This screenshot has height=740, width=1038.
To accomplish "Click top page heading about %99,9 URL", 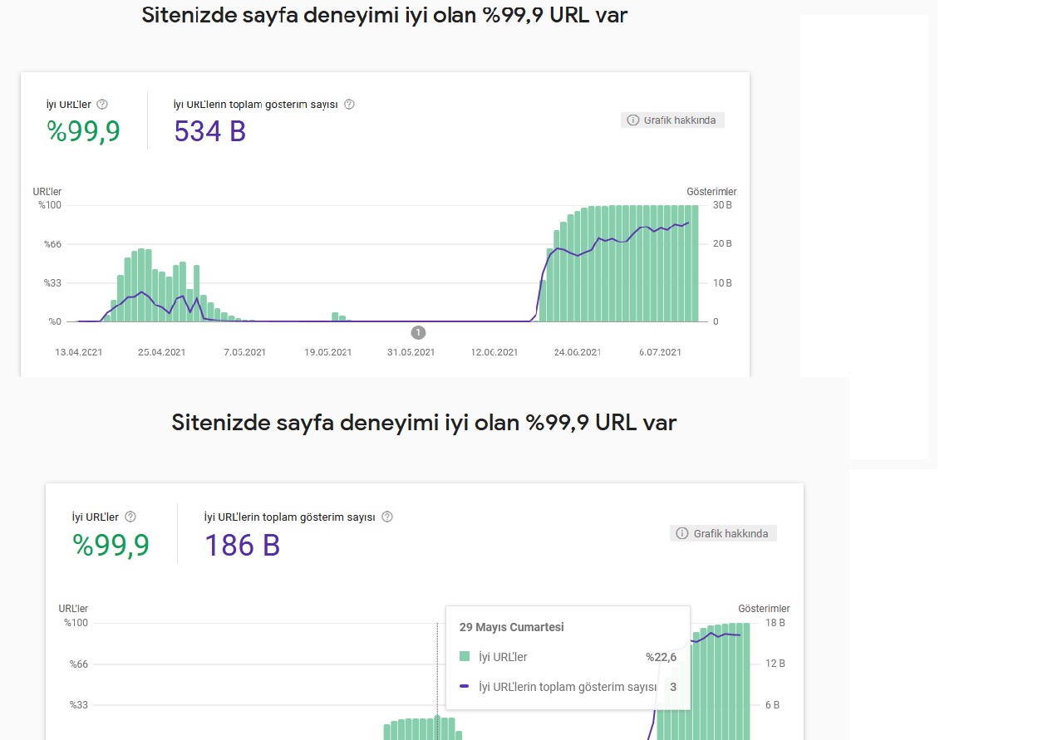I will [385, 15].
